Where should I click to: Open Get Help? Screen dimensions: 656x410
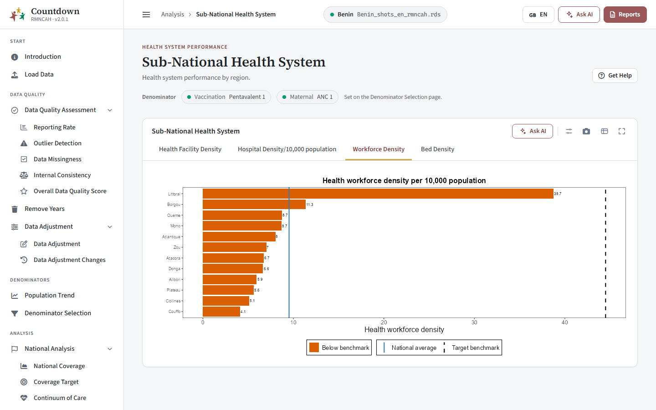click(615, 76)
